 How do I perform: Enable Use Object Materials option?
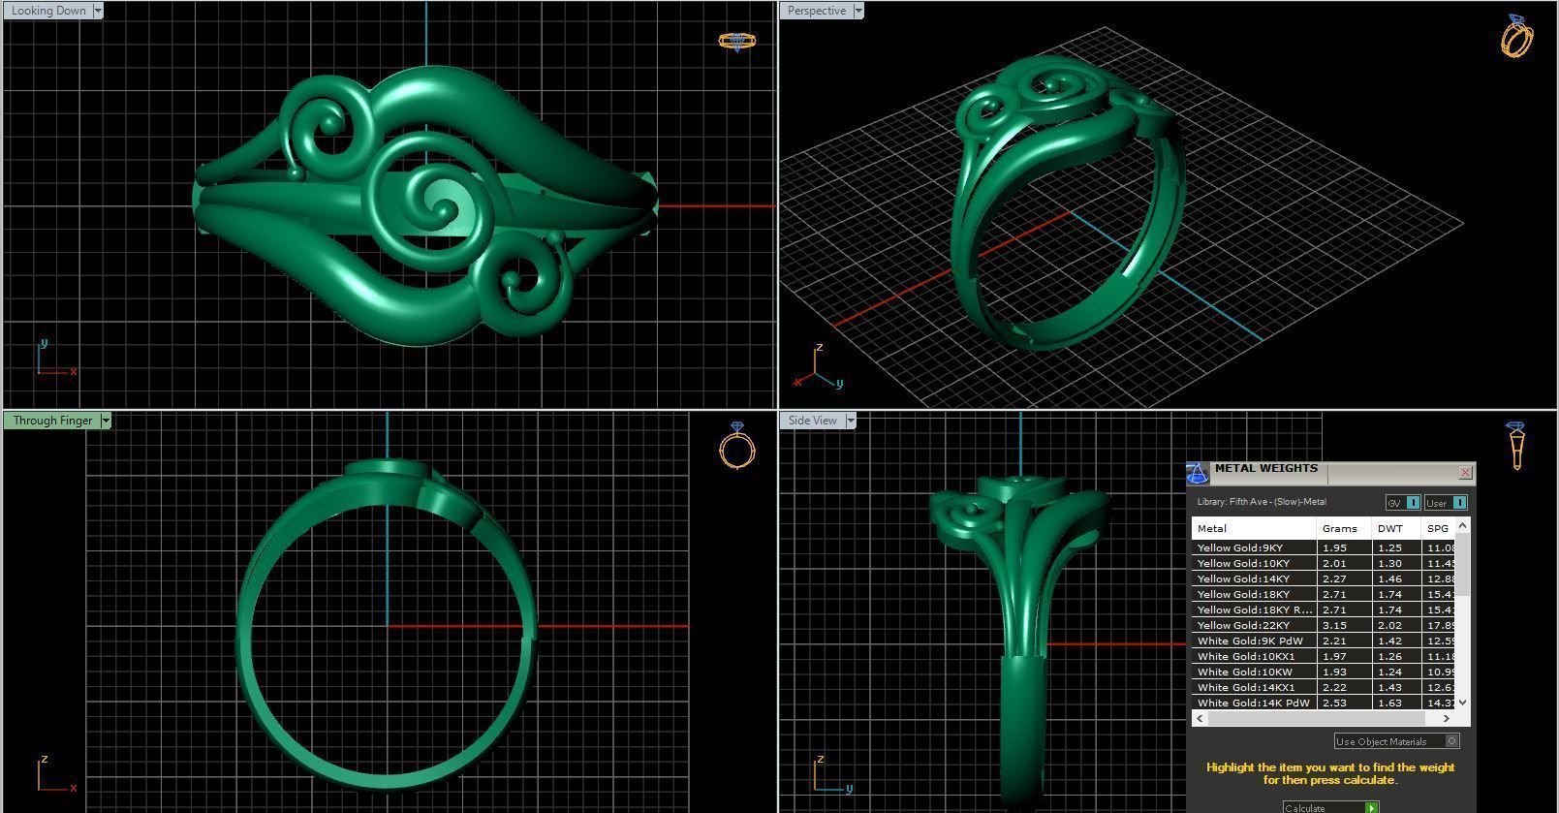1396,741
